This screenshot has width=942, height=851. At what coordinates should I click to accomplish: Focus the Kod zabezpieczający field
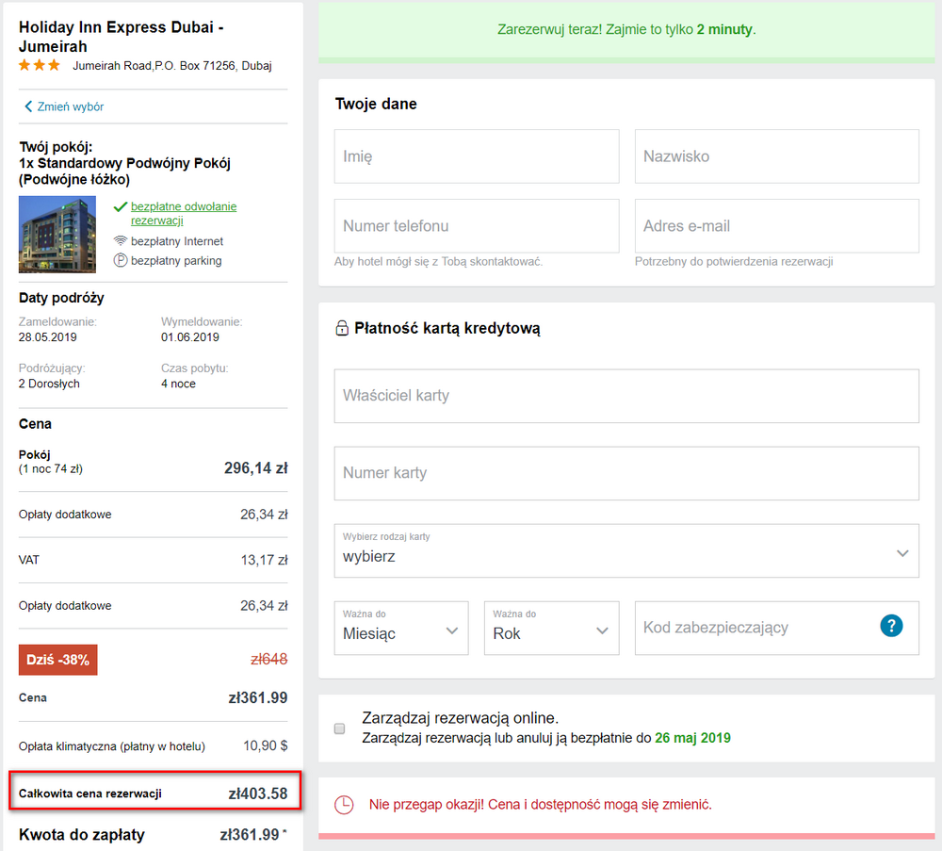coord(777,628)
